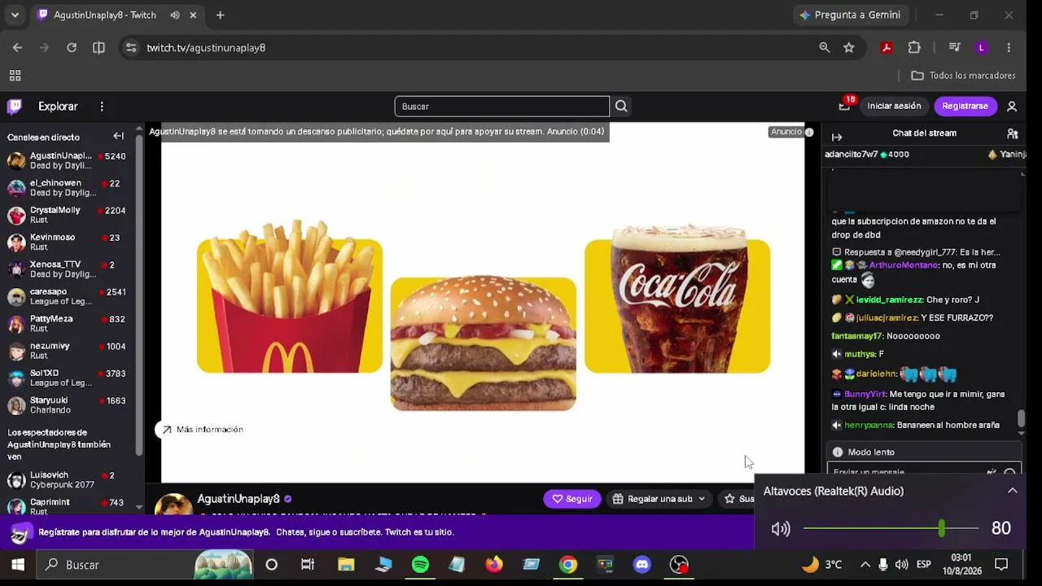This screenshot has width=1042, height=586.
Task: Collapse the Altavoces audio device chevron
Action: (1013, 491)
